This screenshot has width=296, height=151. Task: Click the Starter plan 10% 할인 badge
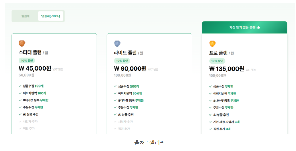tap(27, 61)
